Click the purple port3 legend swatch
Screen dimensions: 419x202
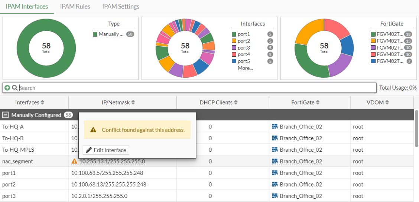[x=234, y=48]
